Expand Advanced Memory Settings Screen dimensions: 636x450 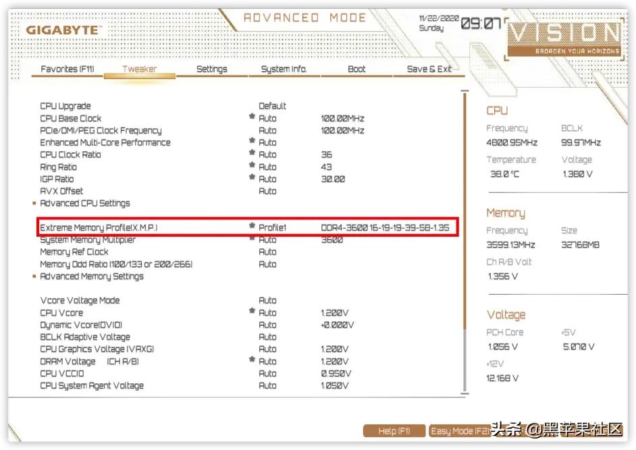[92, 276]
